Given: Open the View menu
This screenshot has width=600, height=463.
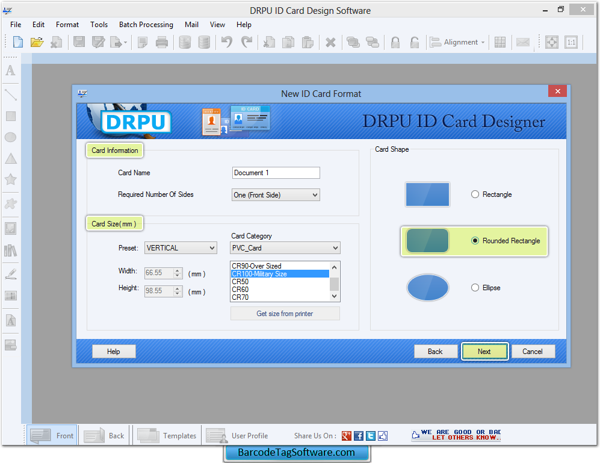Looking at the screenshot, I should (x=217, y=25).
